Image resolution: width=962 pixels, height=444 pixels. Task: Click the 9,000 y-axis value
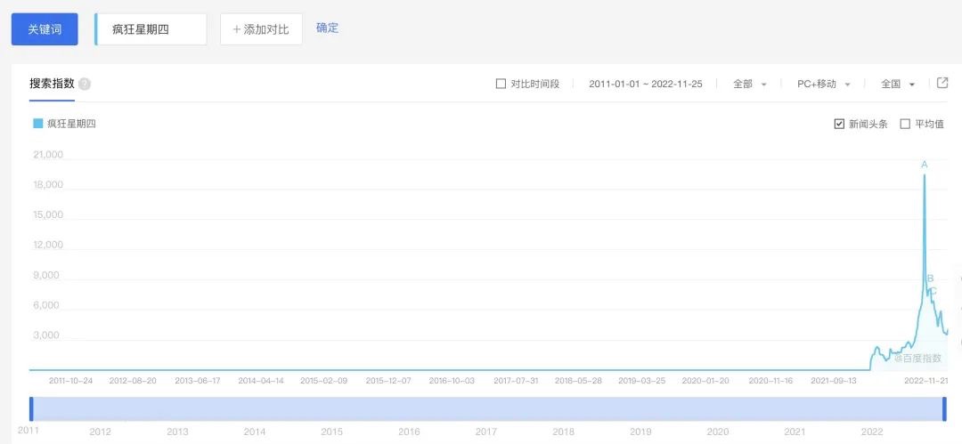46,275
